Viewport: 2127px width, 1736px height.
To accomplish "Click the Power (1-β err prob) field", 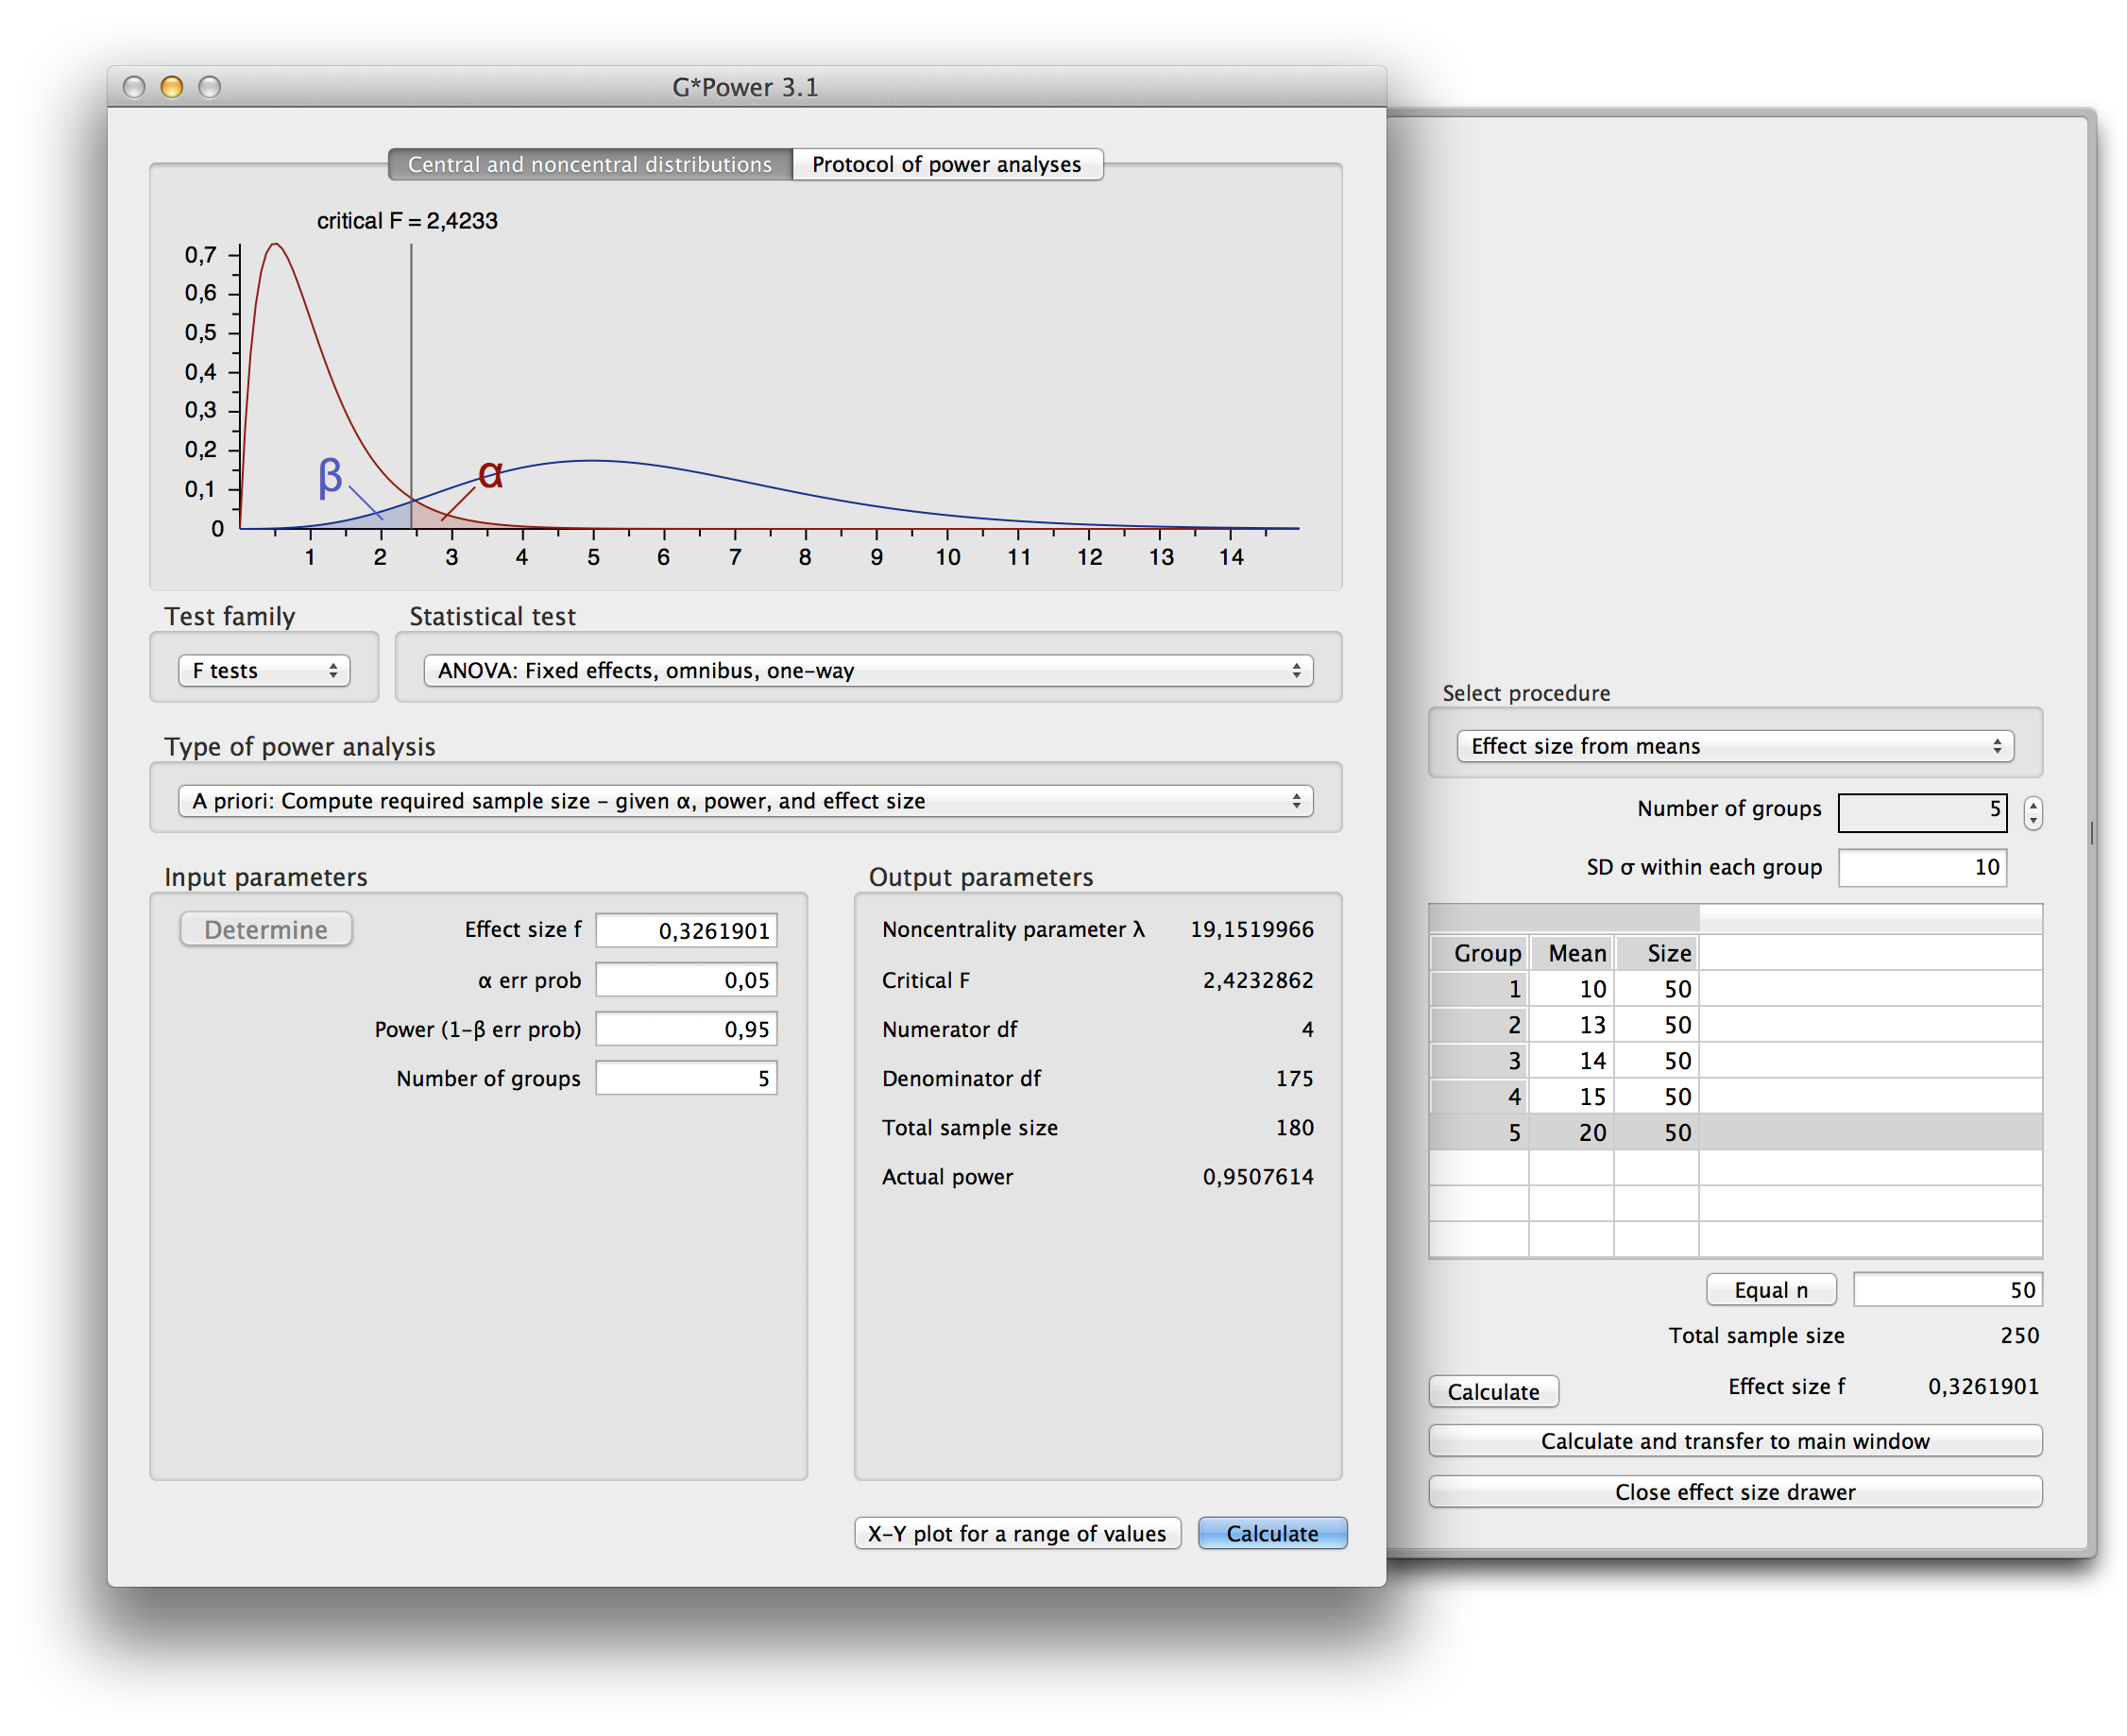I will click(686, 1029).
